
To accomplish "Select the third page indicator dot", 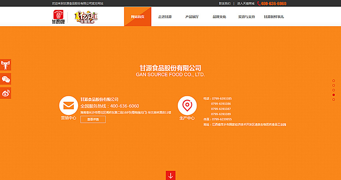I will [x=333, y=90].
